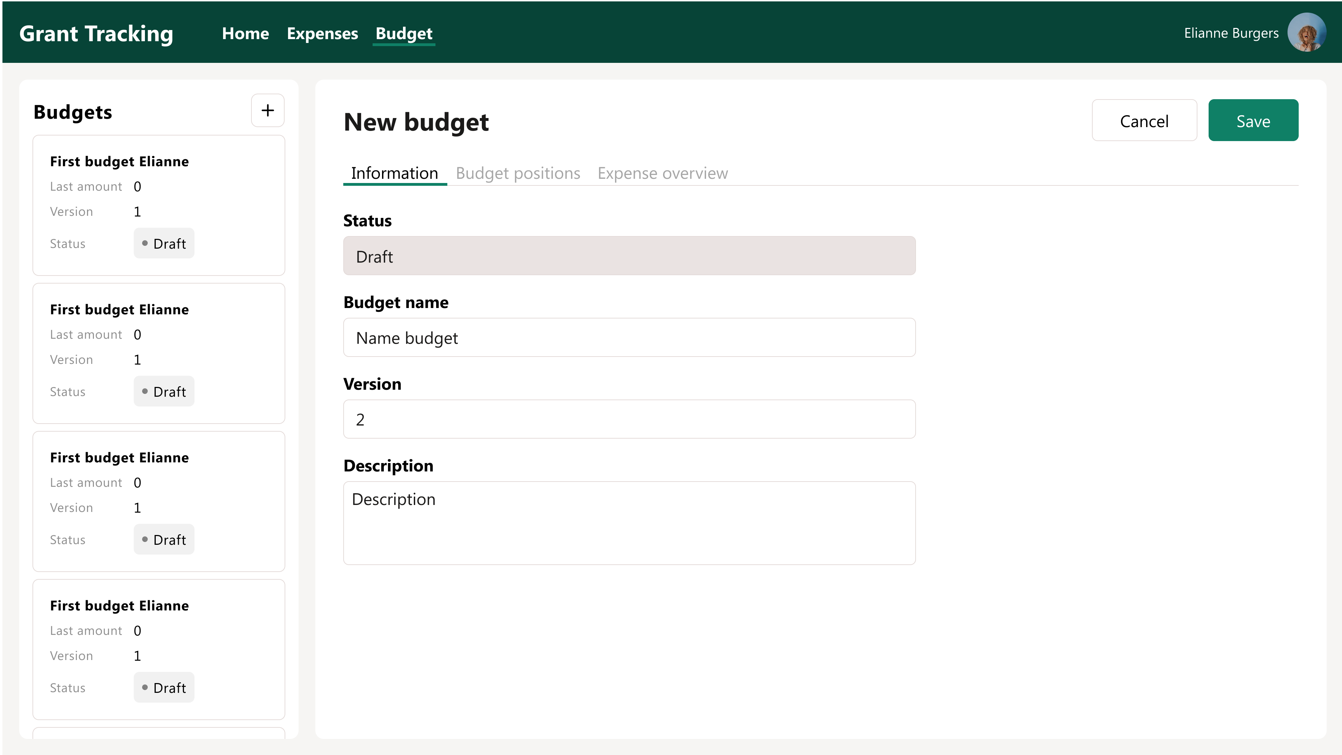Select the Budget nav item

[x=404, y=33]
